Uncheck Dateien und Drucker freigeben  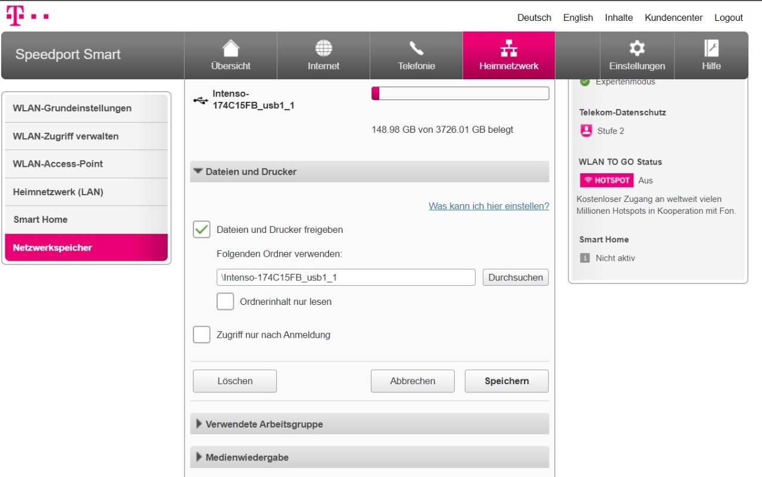(x=202, y=230)
